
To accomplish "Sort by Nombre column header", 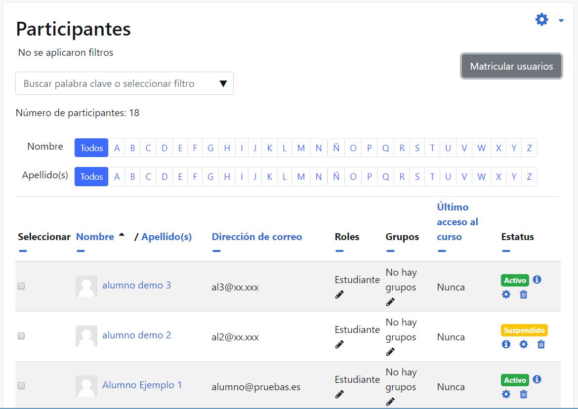I will coord(95,237).
